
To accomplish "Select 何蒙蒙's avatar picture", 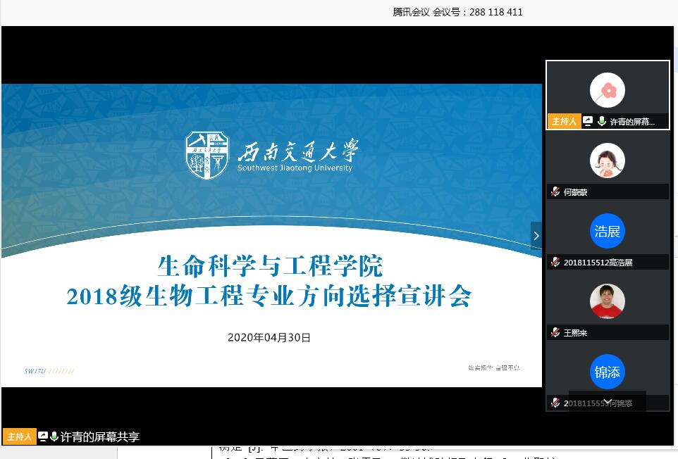I will (x=607, y=161).
